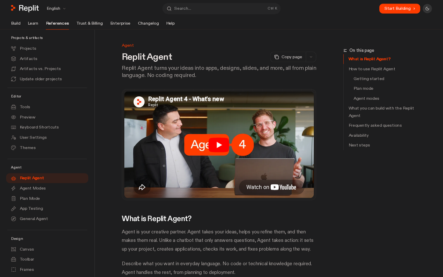
Task: Jump to Plan mode in page outline
Action: click(363, 88)
